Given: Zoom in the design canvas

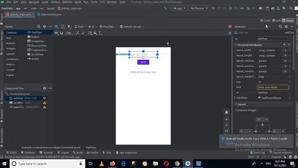Looking at the screenshot, I should (x=226, y=119).
